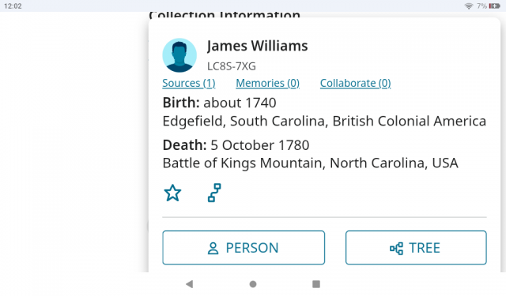
Task: Tap the Wi-Fi status icon
Action: (x=469, y=6)
